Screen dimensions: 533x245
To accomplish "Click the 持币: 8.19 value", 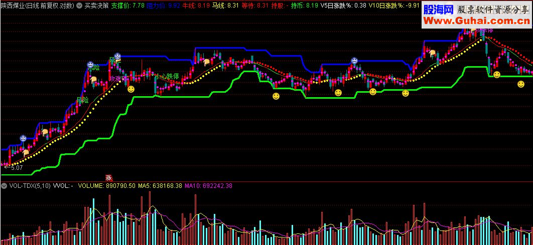I will 305,6.
